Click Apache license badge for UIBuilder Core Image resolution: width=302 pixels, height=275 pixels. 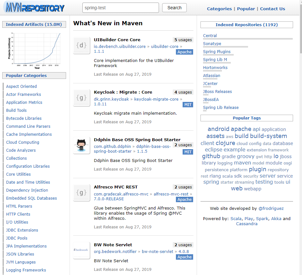184,52
